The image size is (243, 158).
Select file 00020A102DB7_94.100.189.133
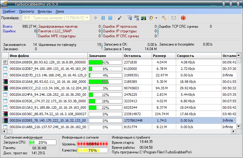[x=48, y=69]
